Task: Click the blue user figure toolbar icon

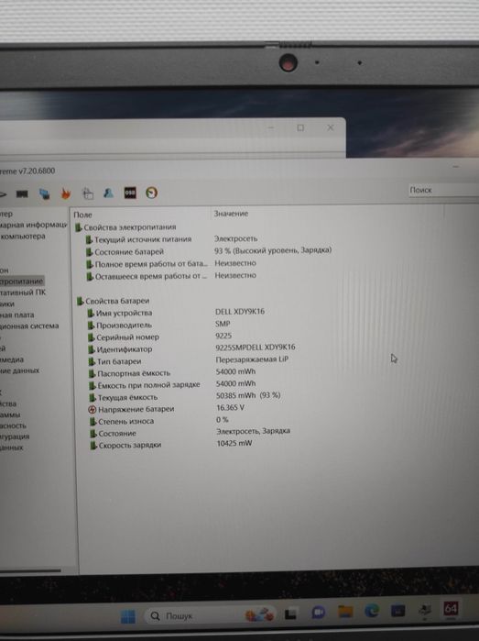Action: (108, 193)
